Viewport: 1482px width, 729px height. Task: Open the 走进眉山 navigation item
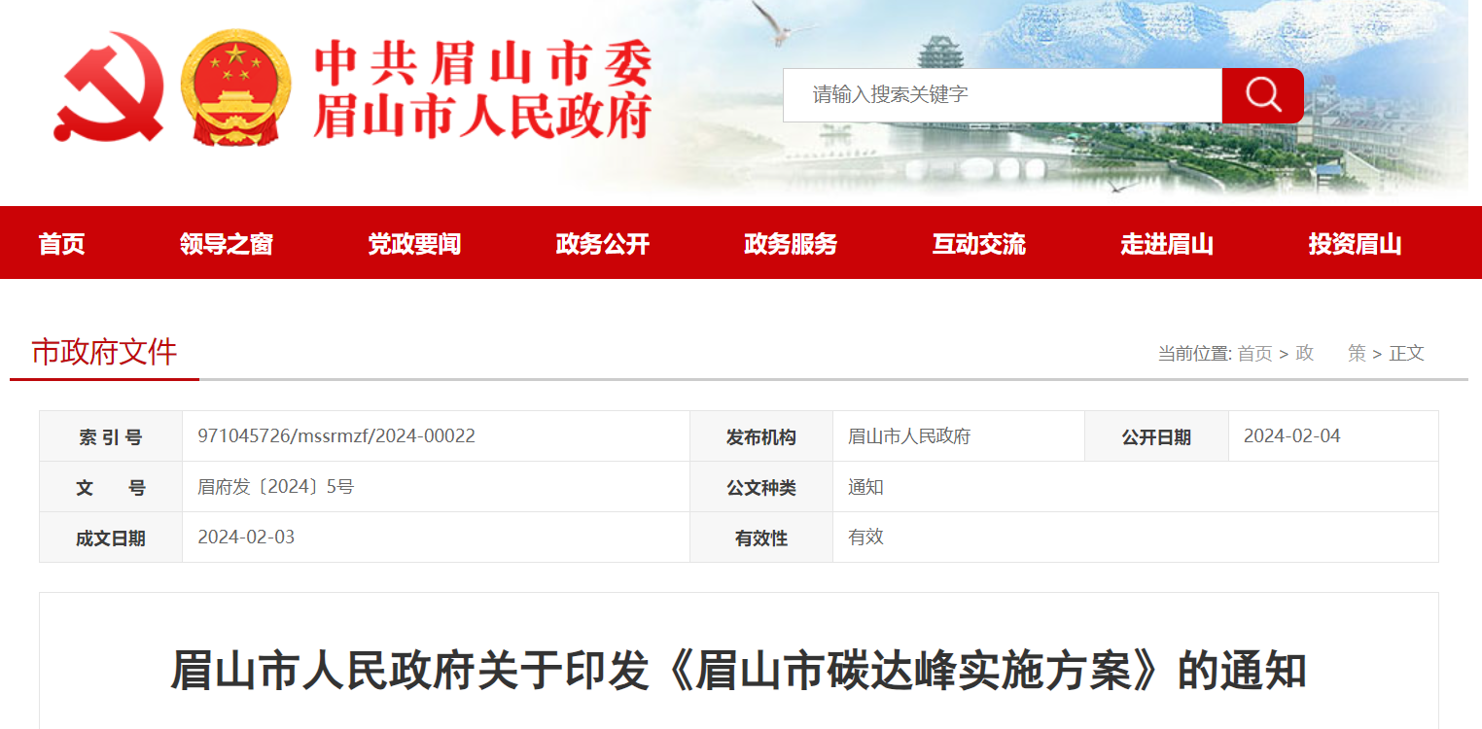click(1167, 244)
